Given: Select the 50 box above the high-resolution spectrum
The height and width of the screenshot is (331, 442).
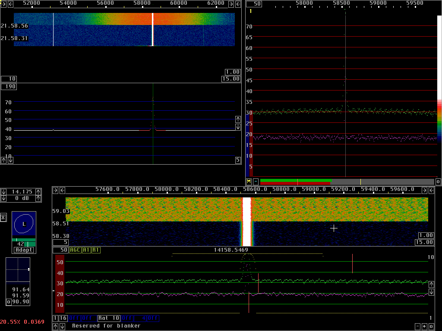Looking at the screenshot, I should click(254, 4).
